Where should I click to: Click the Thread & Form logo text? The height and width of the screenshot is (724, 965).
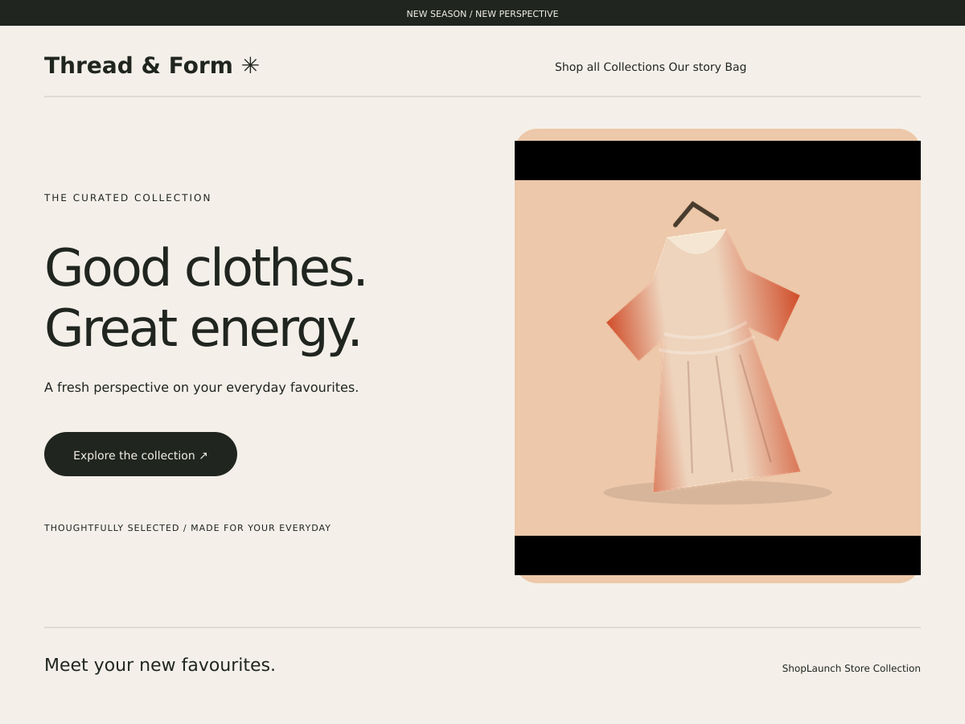138,65
